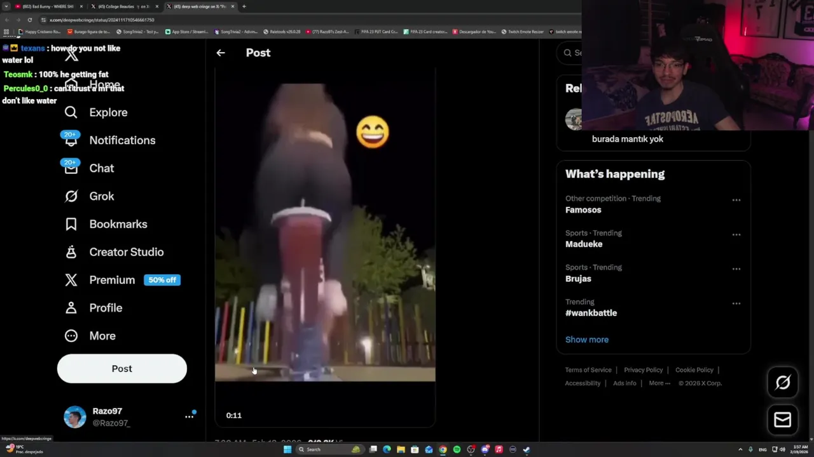Show hidden system tray icons
Screen dimensions: 814x457
point(740,449)
